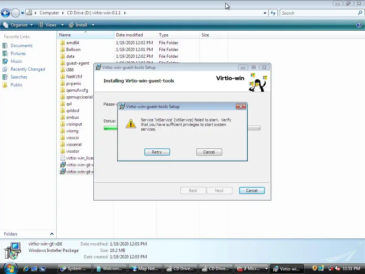This screenshot has width=365, height=274.
Task: Open Pictures favorite link
Action: point(18,54)
